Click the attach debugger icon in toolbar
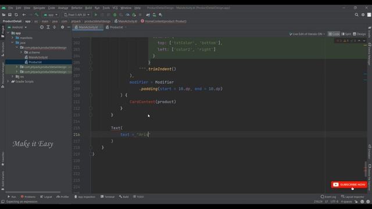372x209 pixels. tap(134, 15)
